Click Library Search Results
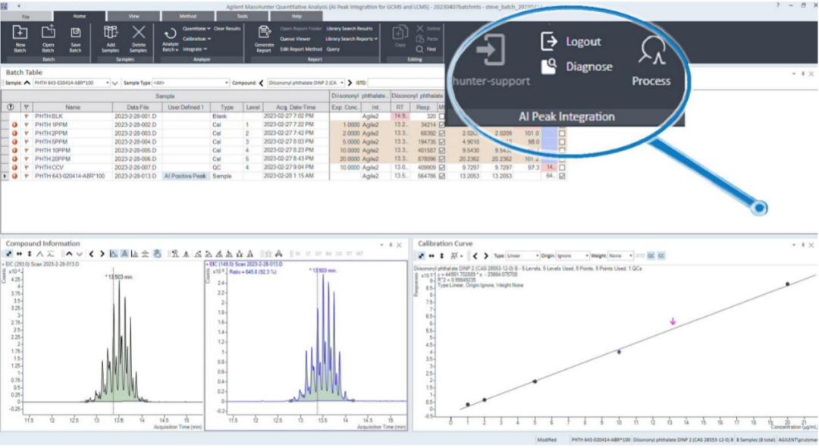 coord(350,29)
